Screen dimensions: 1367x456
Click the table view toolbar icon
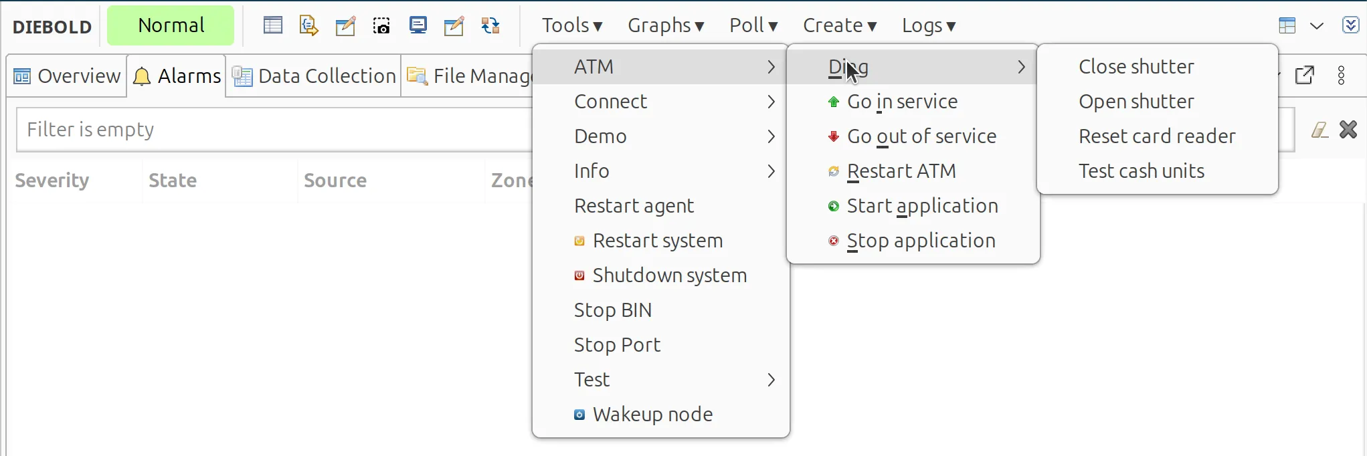[x=273, y=26]
